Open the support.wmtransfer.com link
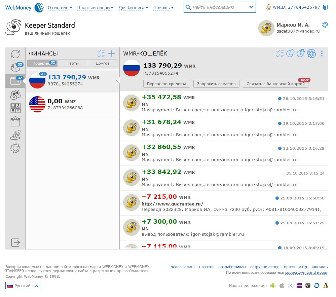Image resolution: width=336 pixels, height=297 pixels. [x=307, y=272]
